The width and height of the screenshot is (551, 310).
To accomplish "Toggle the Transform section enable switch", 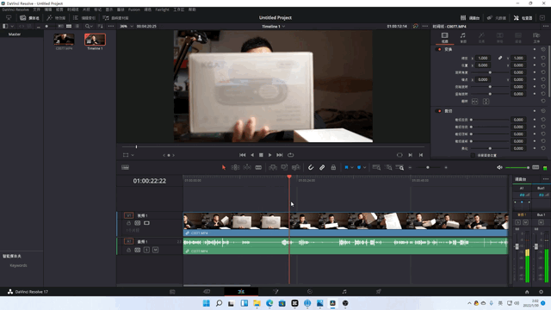I will point(438,50).
